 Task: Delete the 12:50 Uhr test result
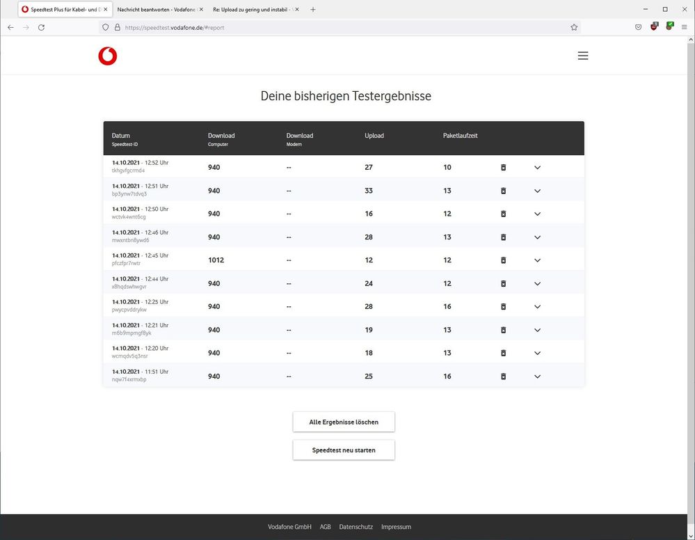(503, 214)
